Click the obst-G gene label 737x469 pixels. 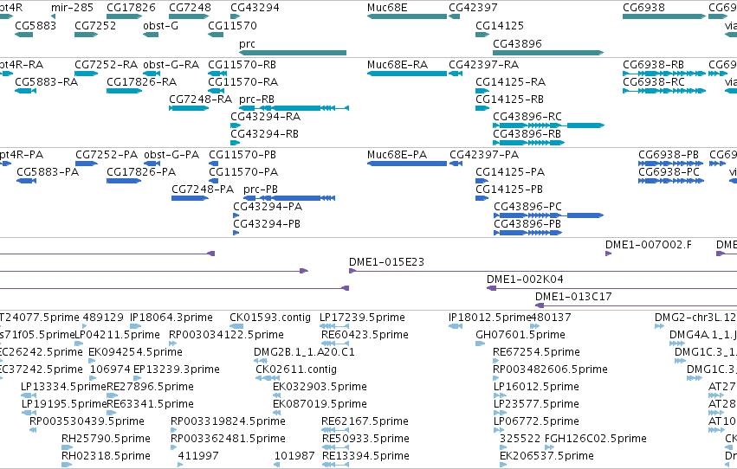coord(161,25)
